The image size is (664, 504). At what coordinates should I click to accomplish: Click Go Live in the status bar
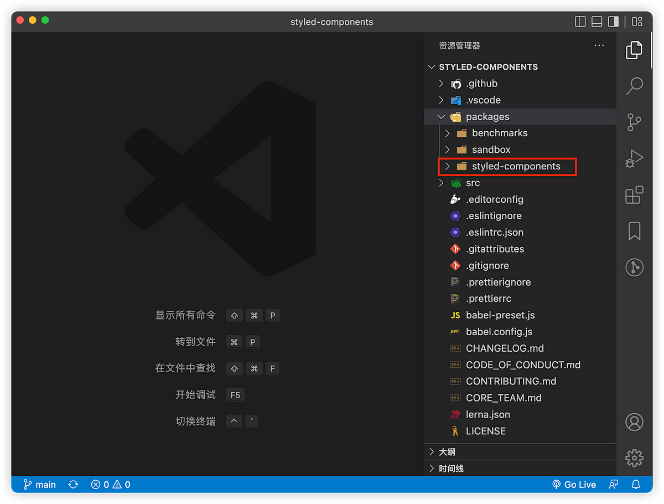click(x=574, y=485)
